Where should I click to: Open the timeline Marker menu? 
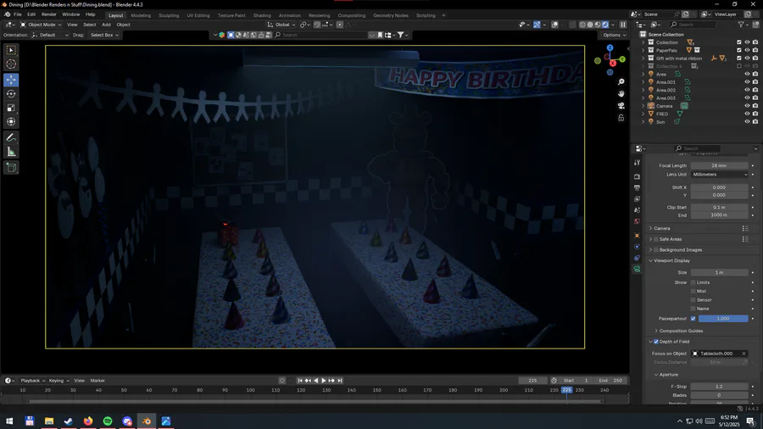[97, 381]
